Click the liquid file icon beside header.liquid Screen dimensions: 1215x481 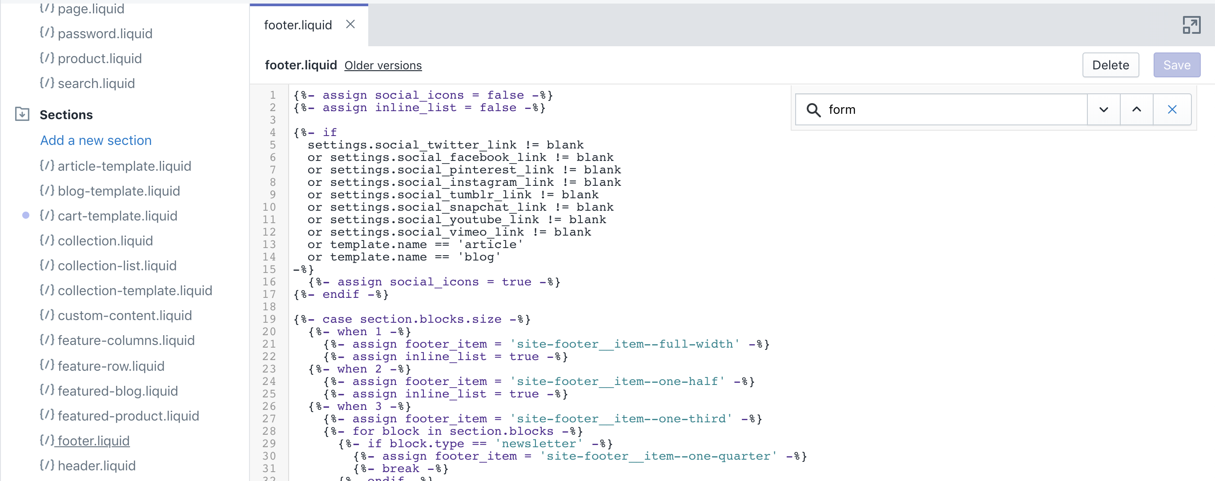[47, 465]
